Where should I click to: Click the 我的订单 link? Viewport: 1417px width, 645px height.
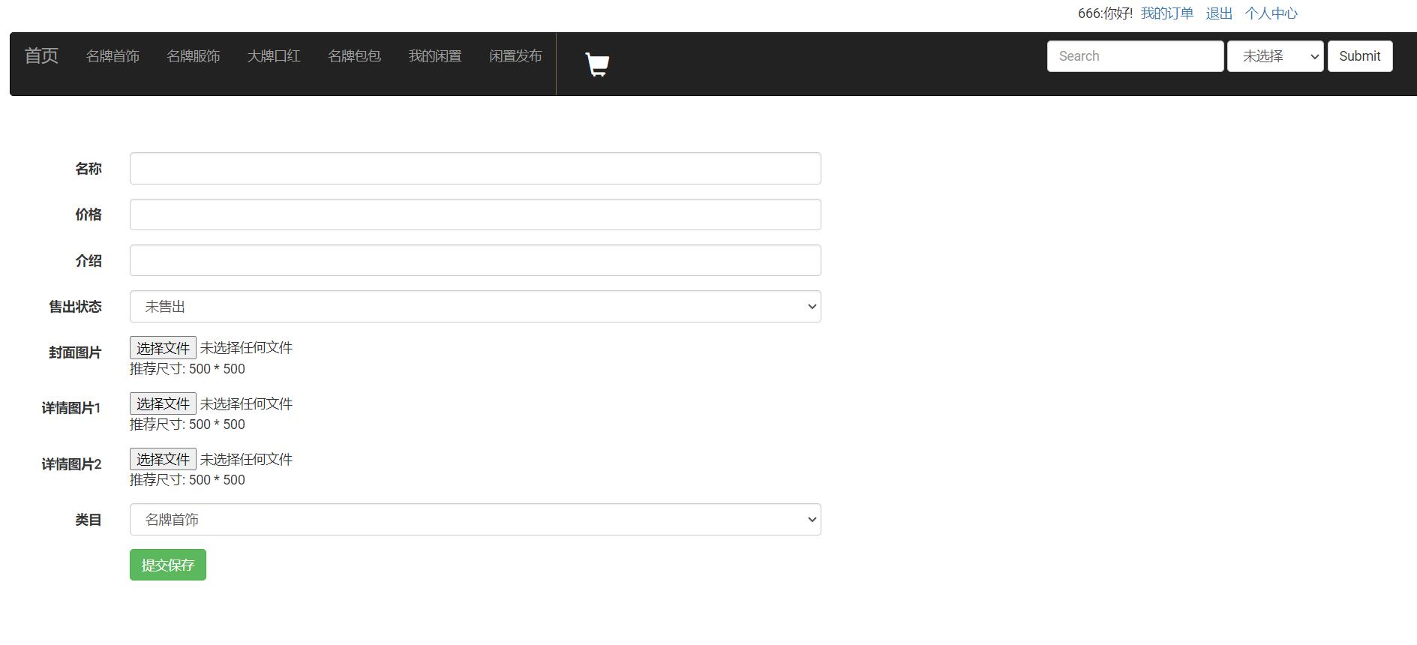(1167, 13)
